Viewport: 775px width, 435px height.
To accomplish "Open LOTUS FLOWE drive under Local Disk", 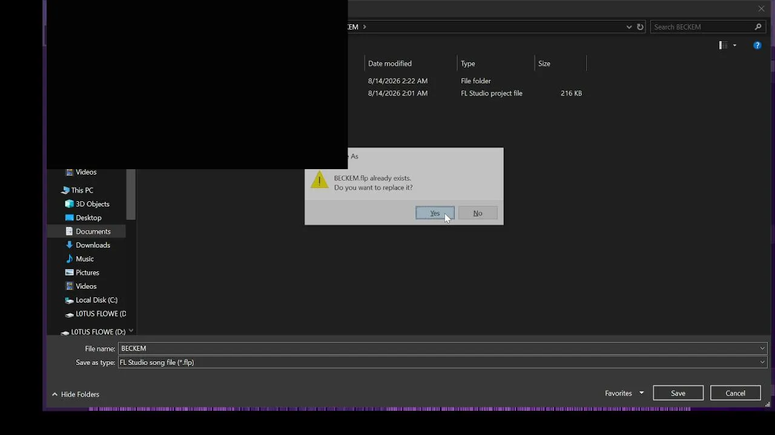I will 101,314.
